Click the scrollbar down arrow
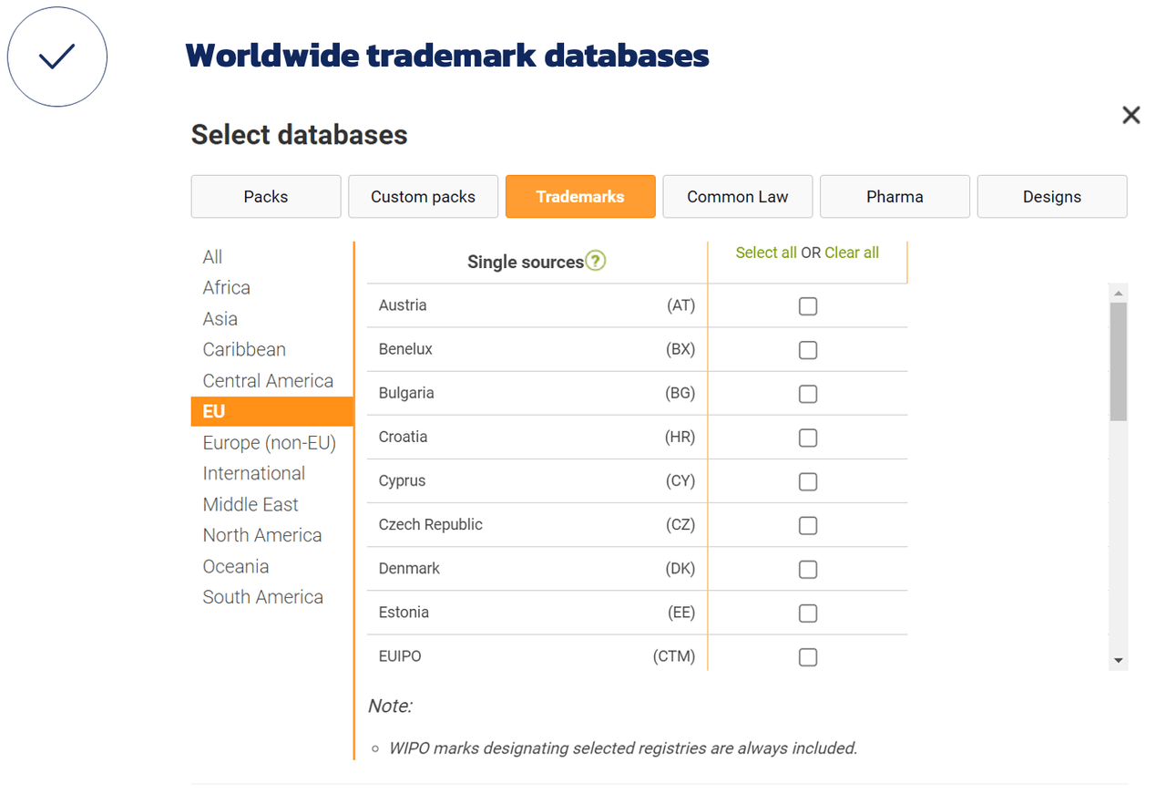 coord(1118,660)
